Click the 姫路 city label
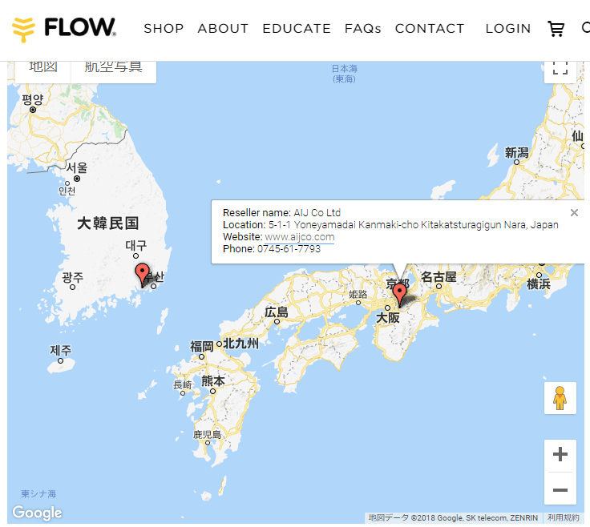This screenshot has width=590, height=527. [358, 294]
